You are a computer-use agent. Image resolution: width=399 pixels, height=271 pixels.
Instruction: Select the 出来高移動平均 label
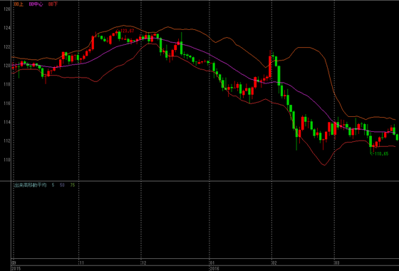point(30,185)
